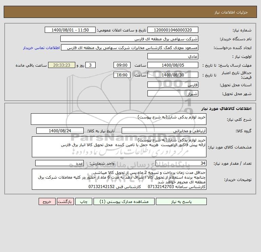This screenshot has height=252, width=261.
Task: Click the remaining time countdown 20:33:23
Action: click(62, 65)
